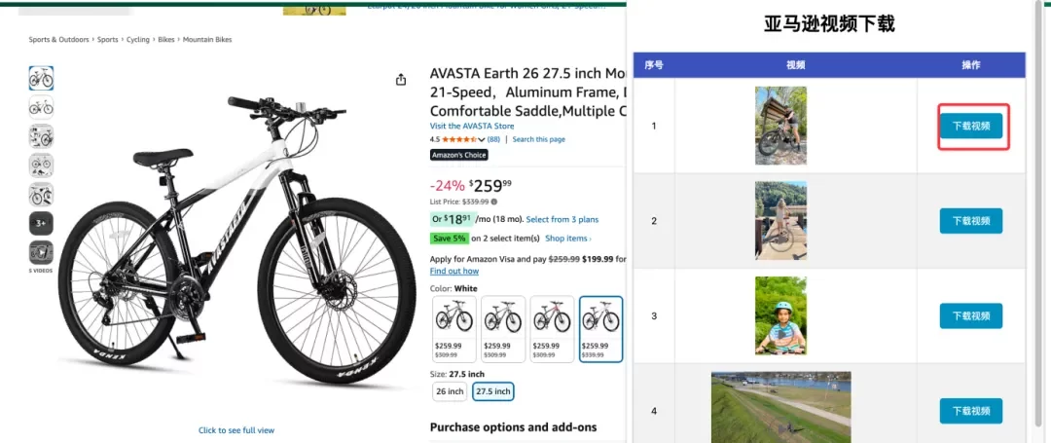Image resolution: width=1051 pixels, height=443 pixels.
Task: Select the fifth bike image thumbnail
Action: click(41, 194)
